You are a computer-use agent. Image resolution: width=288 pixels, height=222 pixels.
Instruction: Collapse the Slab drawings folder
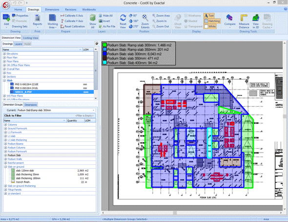(x=4, y=81)
